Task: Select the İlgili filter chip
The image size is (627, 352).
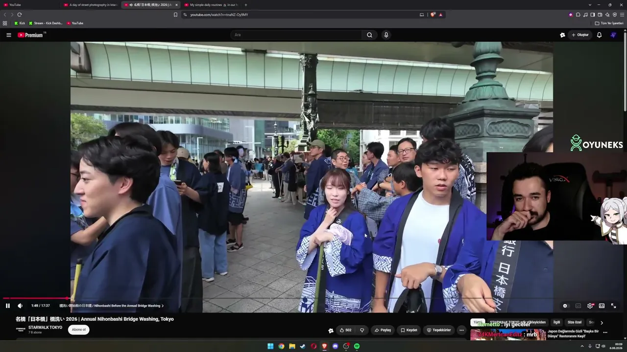Action: (556, 322)
